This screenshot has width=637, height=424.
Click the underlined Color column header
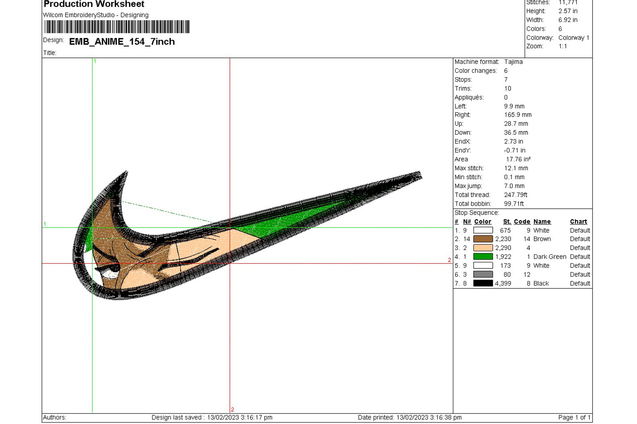[483, 221]
